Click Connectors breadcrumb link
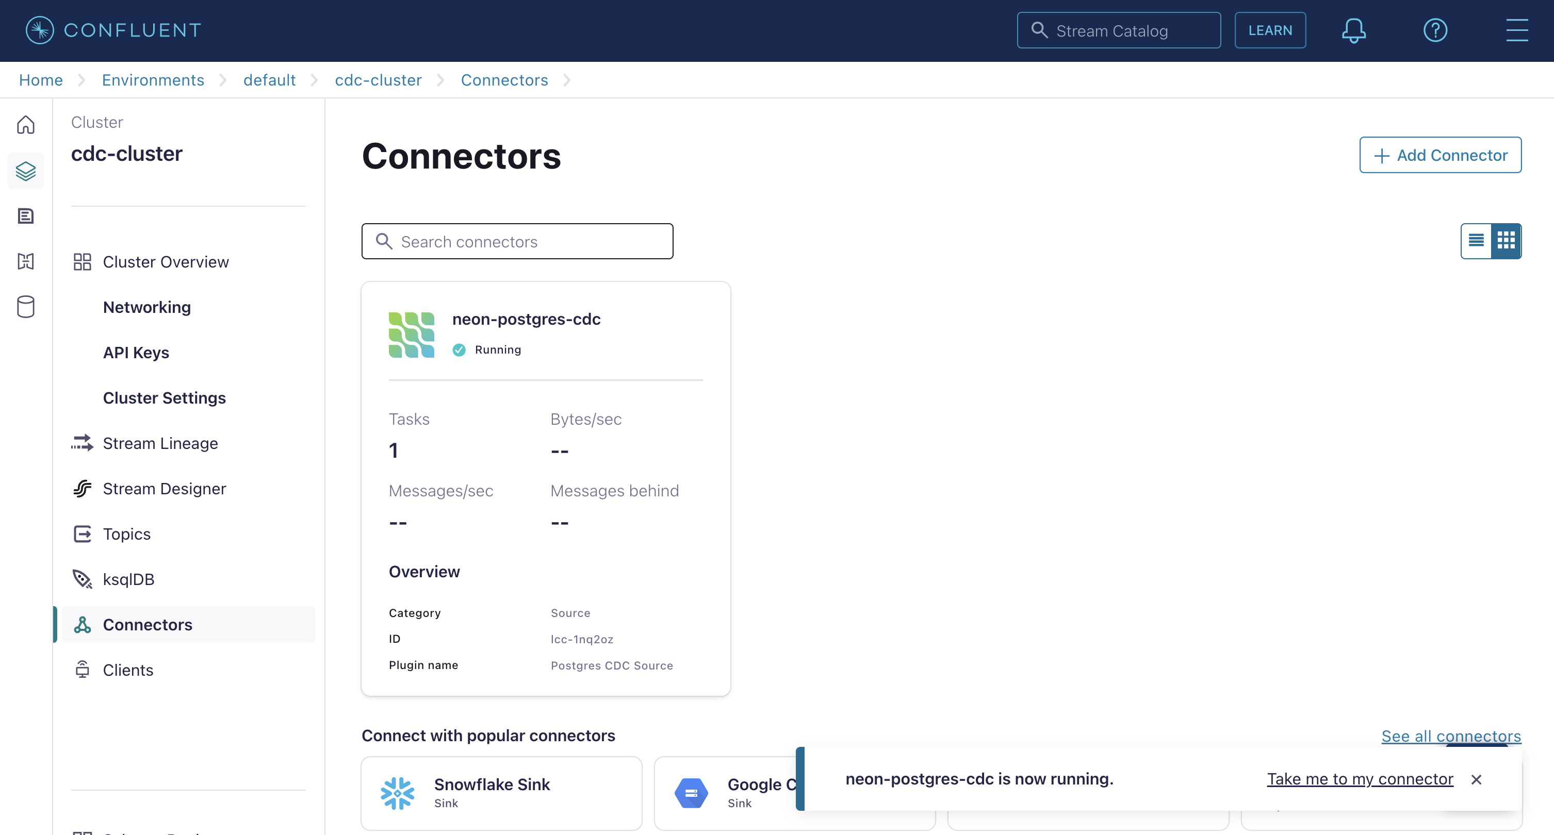The height and width of the screenshot is (835, 1554). 504,79
